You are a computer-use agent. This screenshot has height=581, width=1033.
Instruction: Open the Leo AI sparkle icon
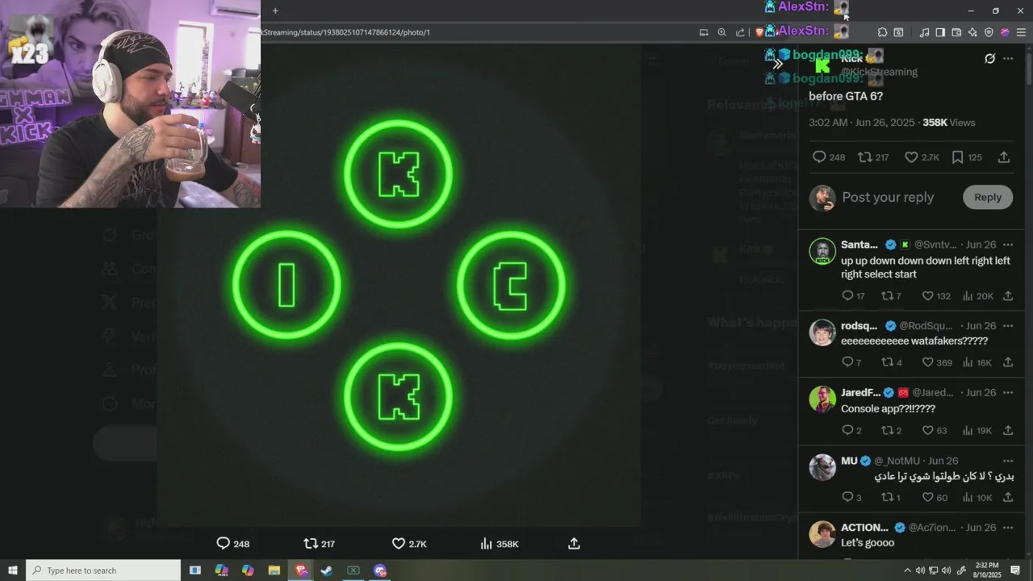pyautogui.click(x=972, y=32)
